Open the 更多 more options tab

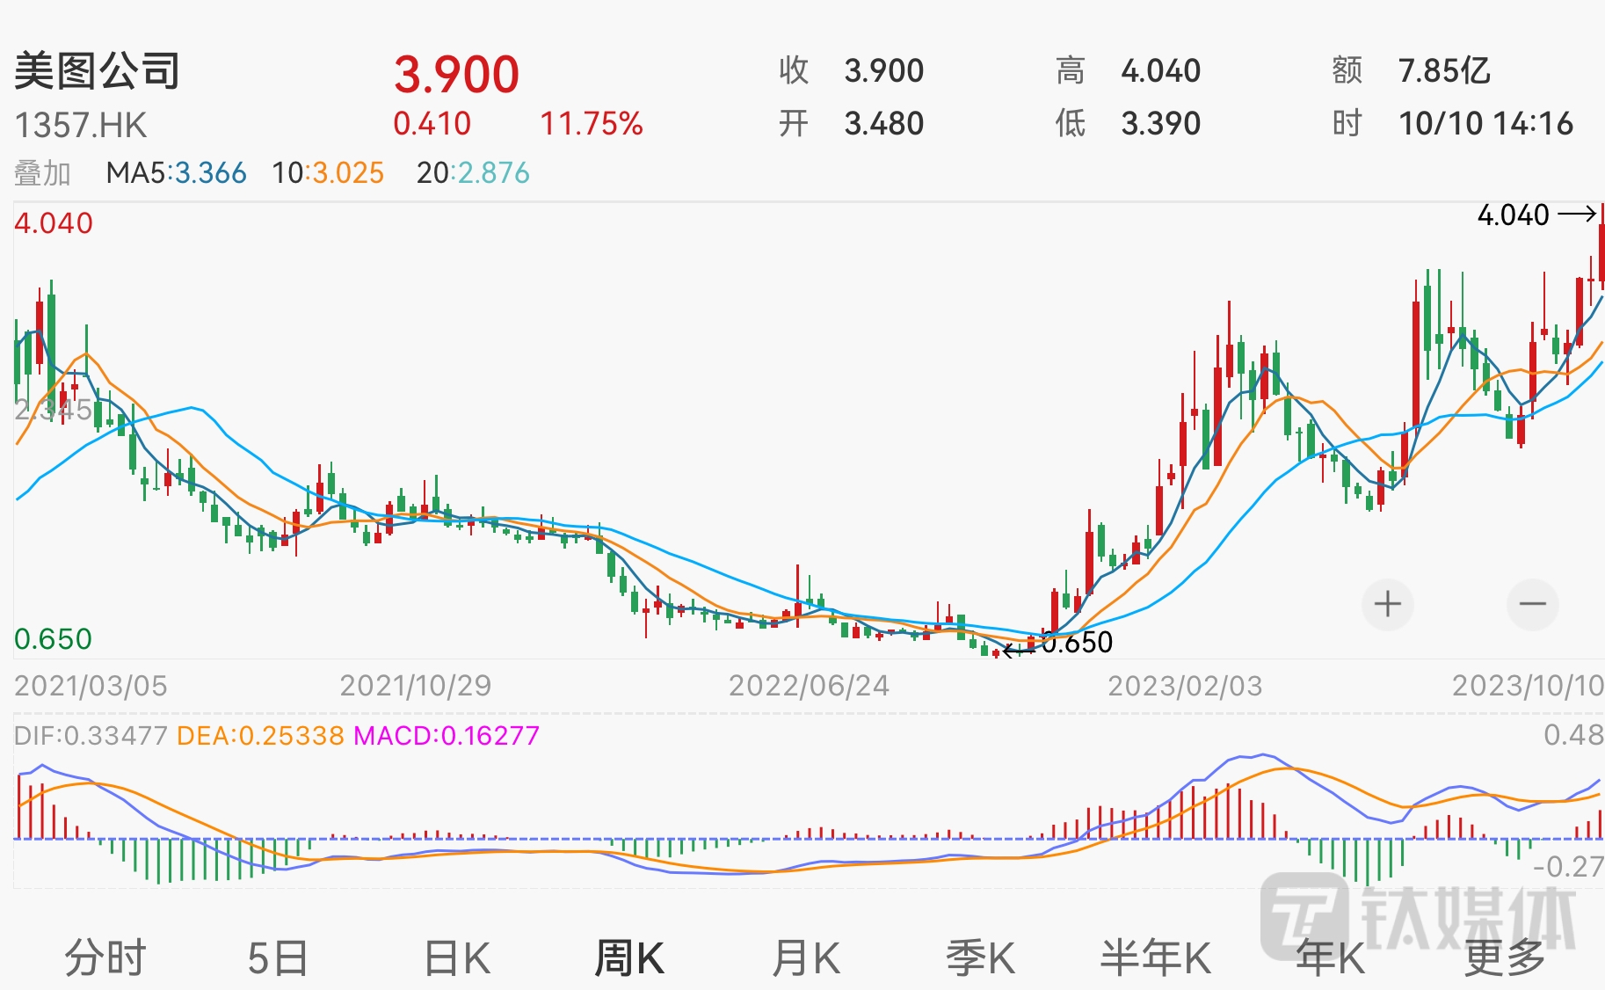(x=1504, y=957)
